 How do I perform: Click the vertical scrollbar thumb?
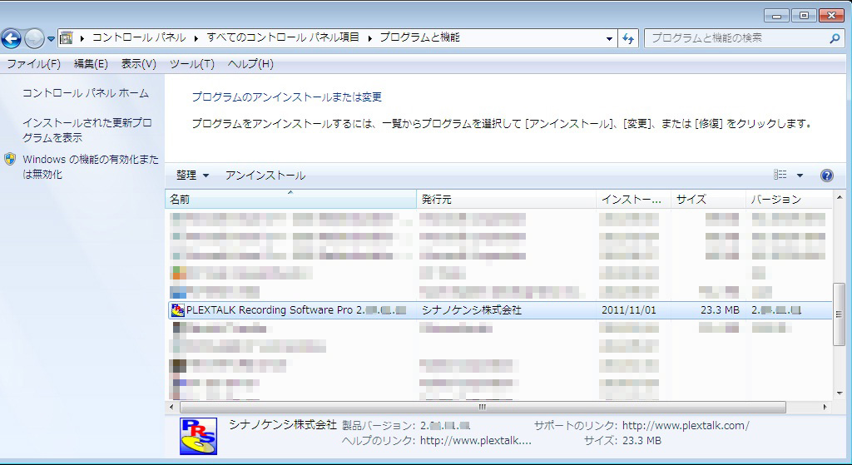coord(840,314)
